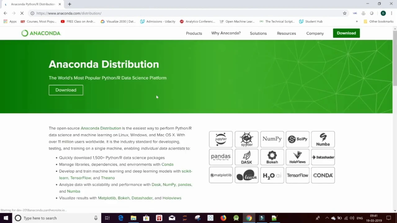The width and height of the screenshot is (397, 223).
Task: Open Anaconda Distribution link in paragraph
Action: click(x=101, y=128)
